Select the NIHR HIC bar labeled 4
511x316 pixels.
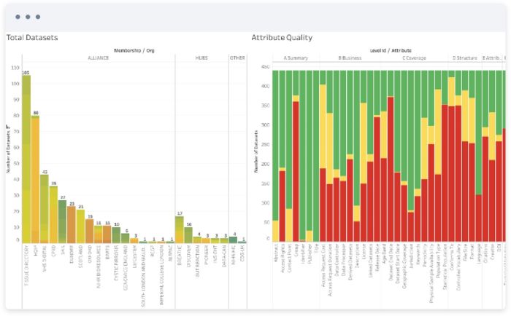pyautogui.click(x=234, y=240)
